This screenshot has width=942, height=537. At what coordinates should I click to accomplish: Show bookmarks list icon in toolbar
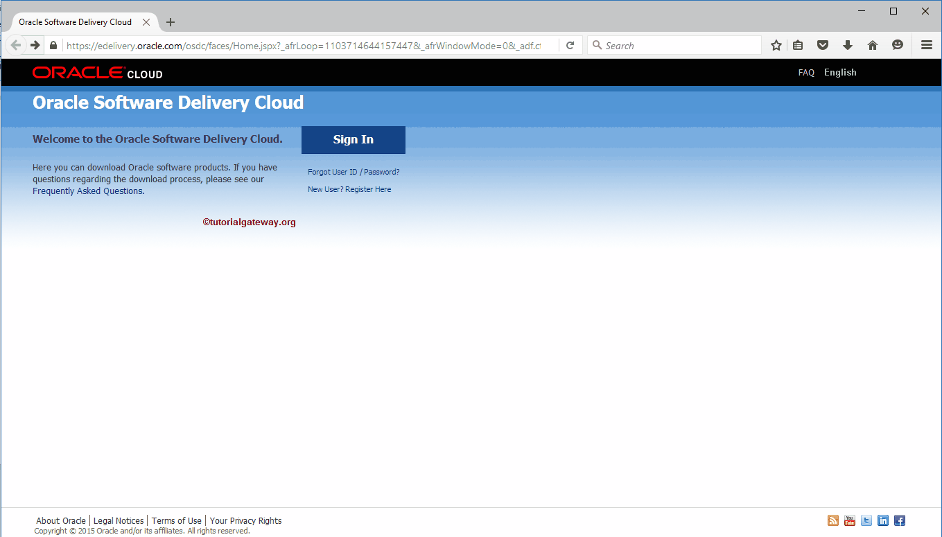click(x=798, y=45)
